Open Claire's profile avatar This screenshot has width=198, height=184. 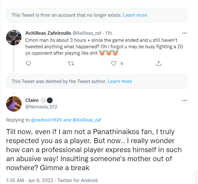click(14, 104)
